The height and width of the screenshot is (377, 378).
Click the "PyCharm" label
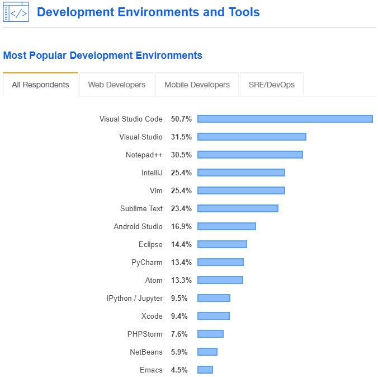147,263
